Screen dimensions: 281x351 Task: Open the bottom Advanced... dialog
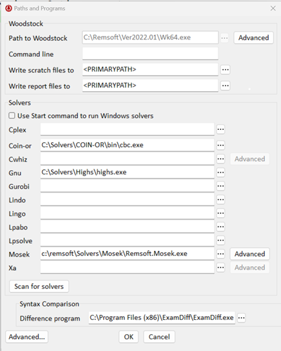point(27,337)
